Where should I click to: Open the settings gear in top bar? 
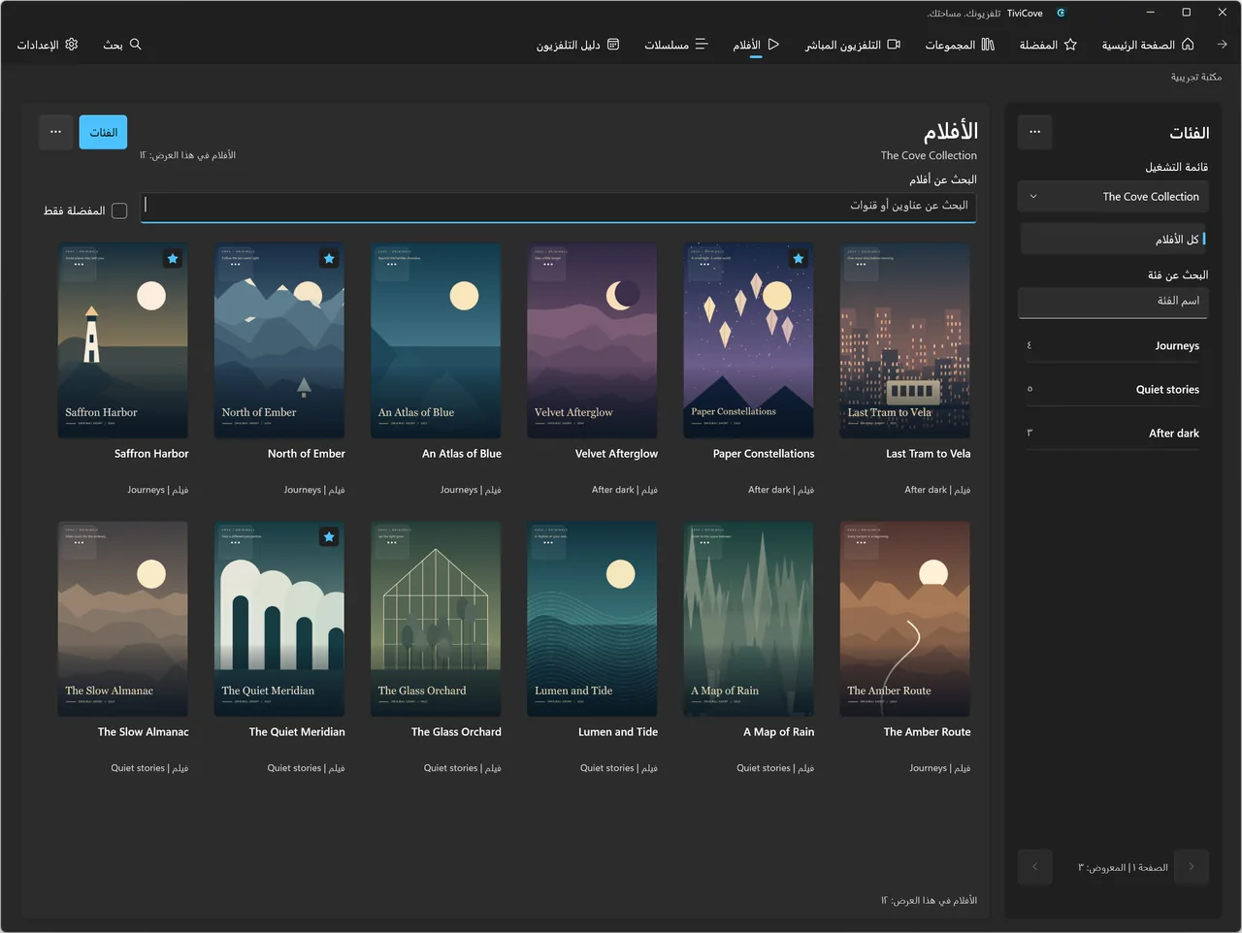[71, 45]
